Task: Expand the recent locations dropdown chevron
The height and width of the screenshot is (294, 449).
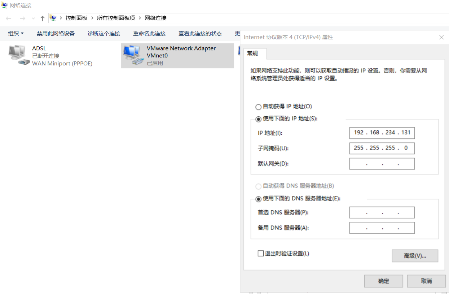Action: click(x=33, y=18)
